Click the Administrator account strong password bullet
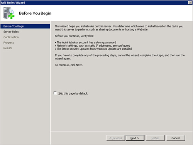The height and width of the screenshot is (145, 193). (85, 42)
